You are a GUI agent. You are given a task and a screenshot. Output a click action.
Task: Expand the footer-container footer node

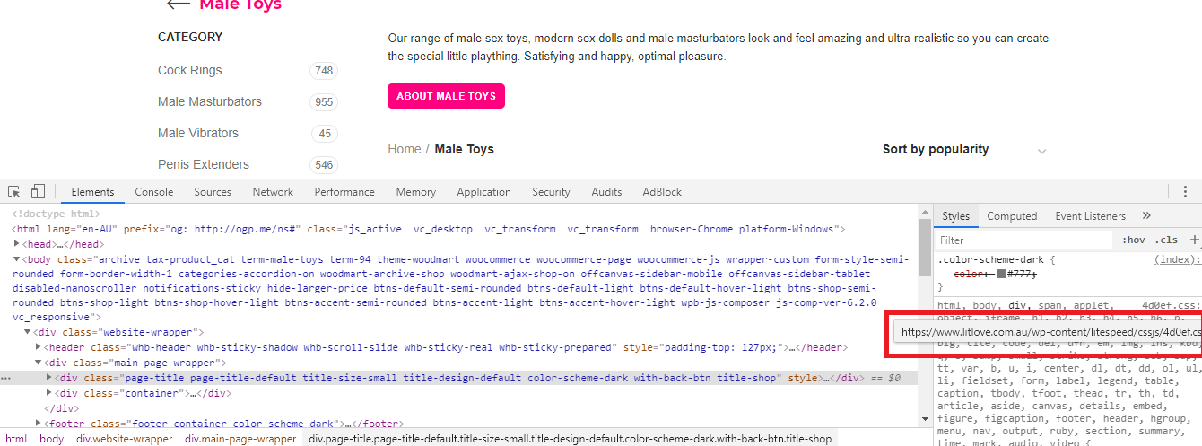[38, 423]
